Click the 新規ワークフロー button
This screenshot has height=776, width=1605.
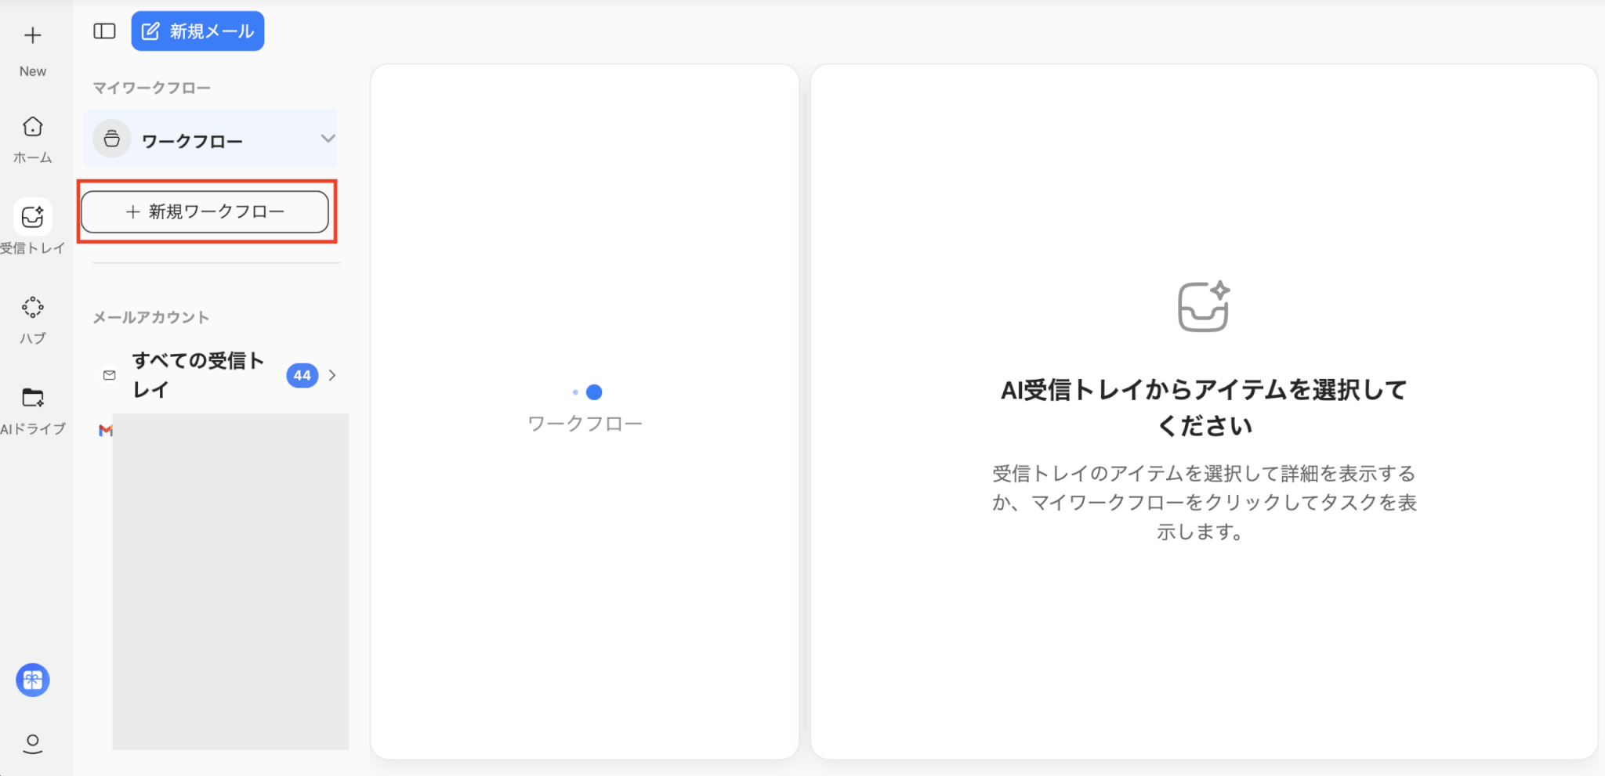[205, 211]
